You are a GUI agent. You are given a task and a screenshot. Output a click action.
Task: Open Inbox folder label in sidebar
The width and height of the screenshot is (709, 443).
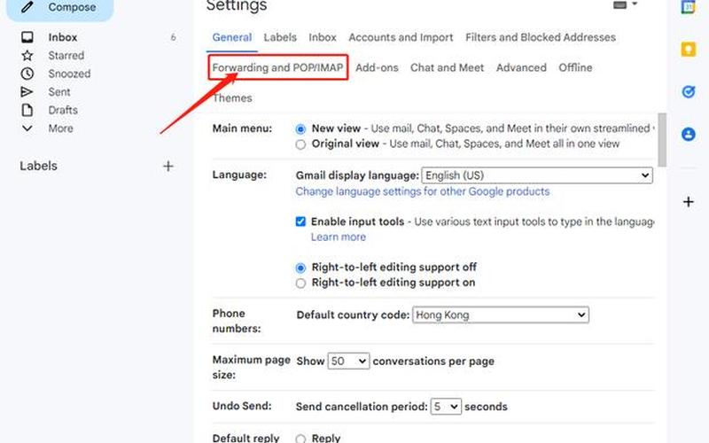[x=62, y=37]
